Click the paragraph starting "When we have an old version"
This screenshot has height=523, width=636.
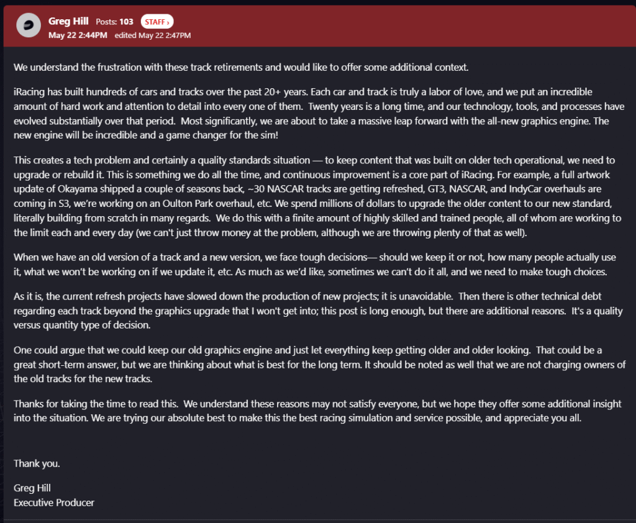(x=315, y=265)
